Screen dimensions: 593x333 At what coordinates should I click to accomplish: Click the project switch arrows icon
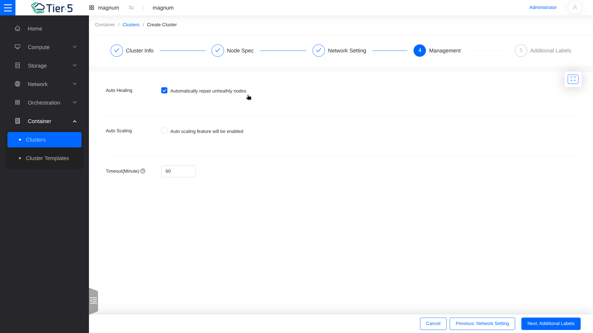pos(131,8)
